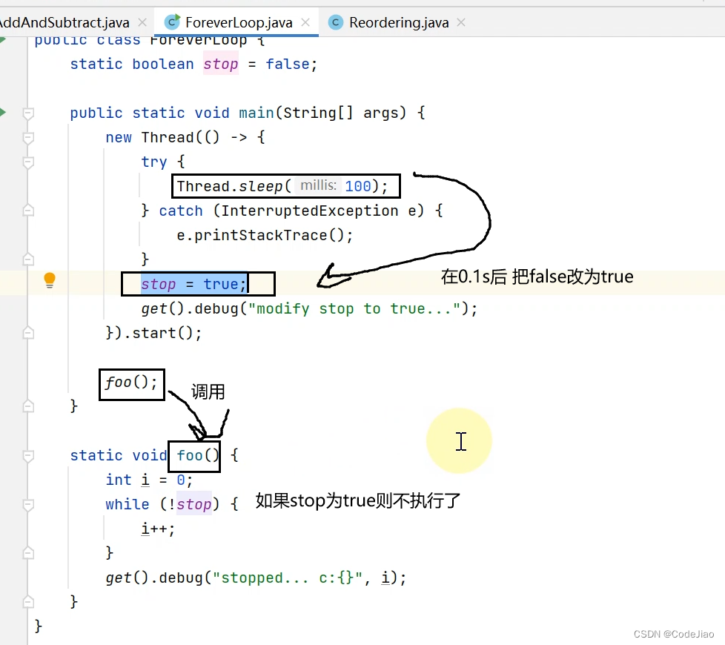Place cursor on the stop variable declaration
Screen dimensions: 725x645
pos(220,64)
